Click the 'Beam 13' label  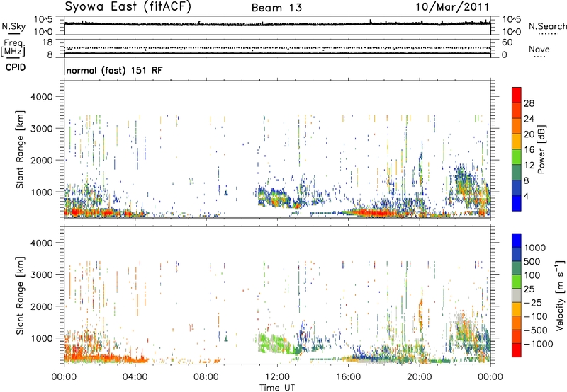pos(276,8)
